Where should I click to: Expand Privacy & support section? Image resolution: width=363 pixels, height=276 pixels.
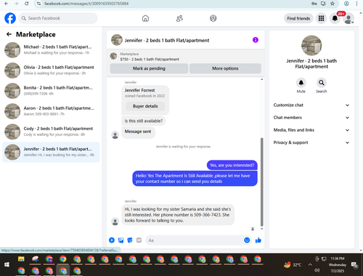[311, 142]
